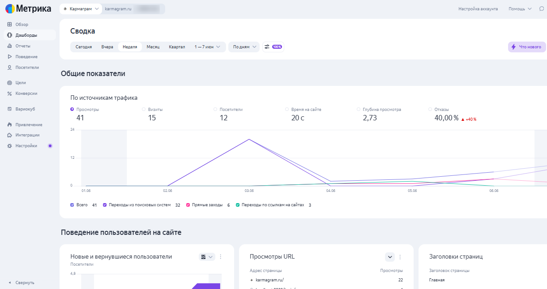The height and width of the screenshot is (289, 547).
Task: Expand the Кармаграм counter selector
Action: point(81,9)
